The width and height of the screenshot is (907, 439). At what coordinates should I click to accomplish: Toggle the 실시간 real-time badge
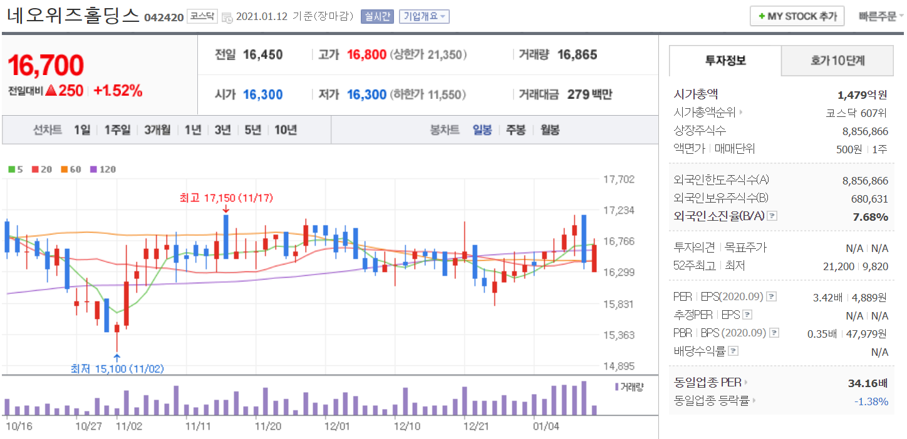pyautogui.click(x=377, y=16)
